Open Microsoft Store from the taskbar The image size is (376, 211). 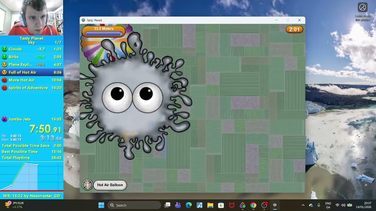tap(221, 205)
